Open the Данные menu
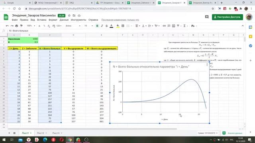This screenshot has width=255, height=143. pyautogui.click(x=64, y=20)
